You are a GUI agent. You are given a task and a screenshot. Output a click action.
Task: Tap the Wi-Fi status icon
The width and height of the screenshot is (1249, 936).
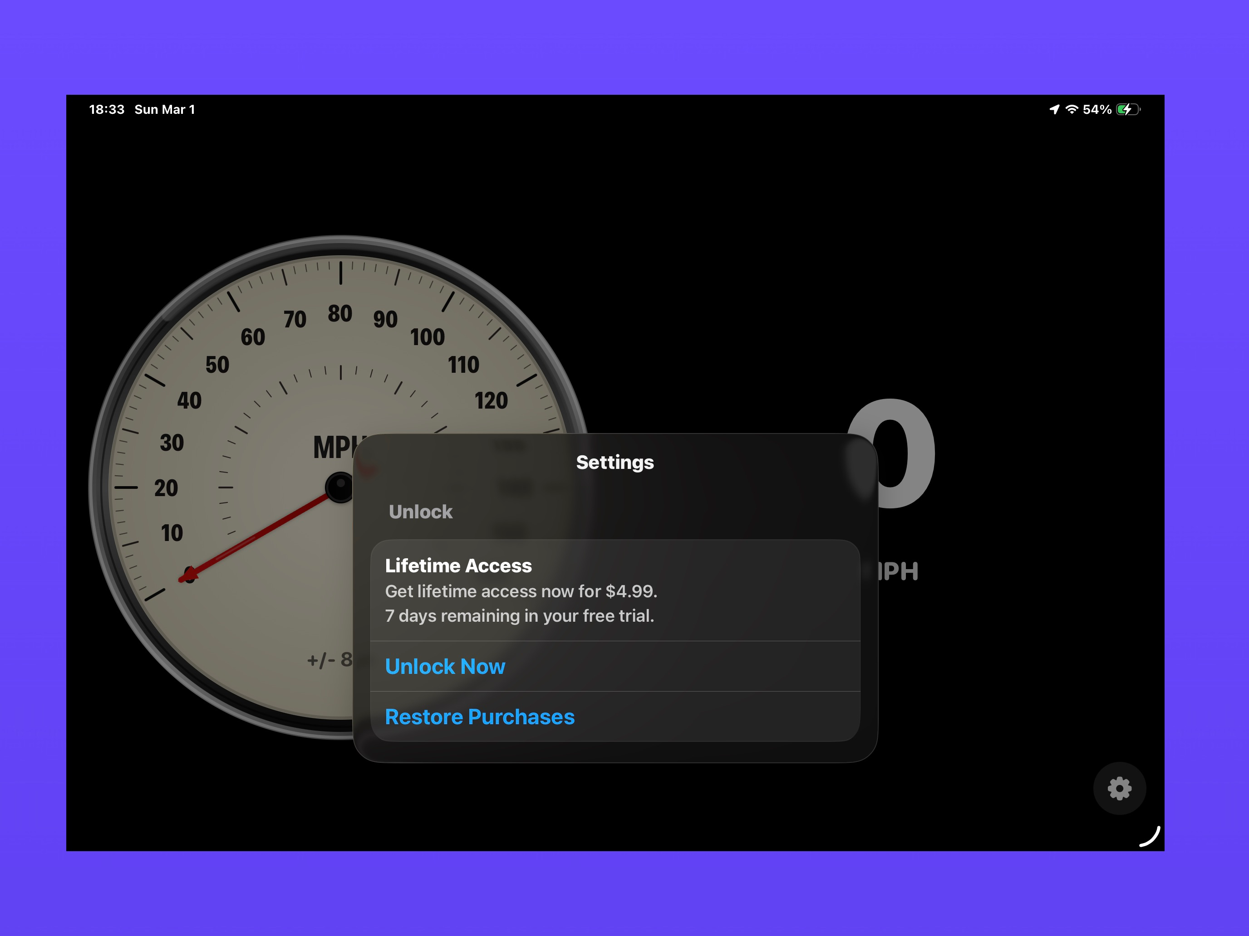pyautogui.click(x=1072, y=109)
